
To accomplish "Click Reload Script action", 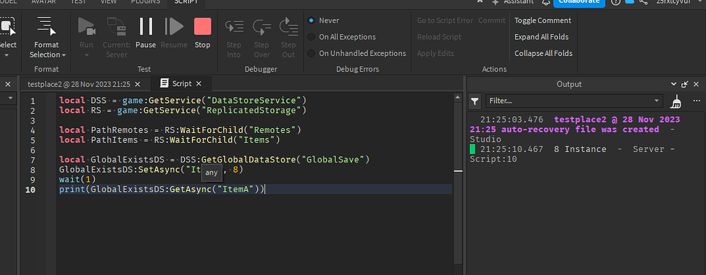I will (439, 37).
